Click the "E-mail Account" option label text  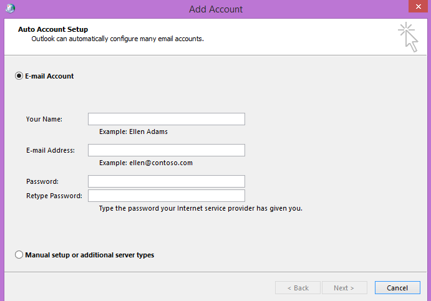click(x=49, y=76)
